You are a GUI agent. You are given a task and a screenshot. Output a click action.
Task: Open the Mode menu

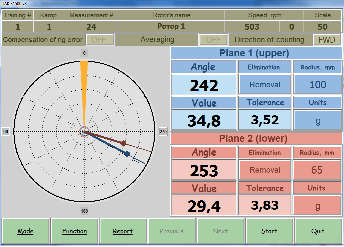pyautogui.click(x=26, y=231)
